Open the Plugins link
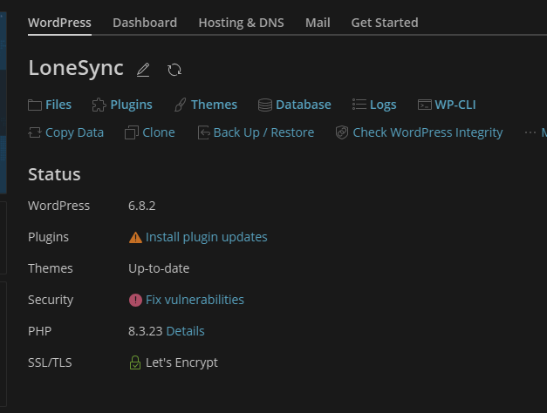The width and height of the screenshot is (547, 413). tap(131, 105)
